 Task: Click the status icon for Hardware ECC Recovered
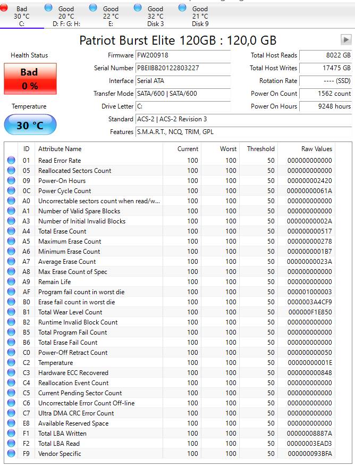pyautogui.click(x=11, y=372)
